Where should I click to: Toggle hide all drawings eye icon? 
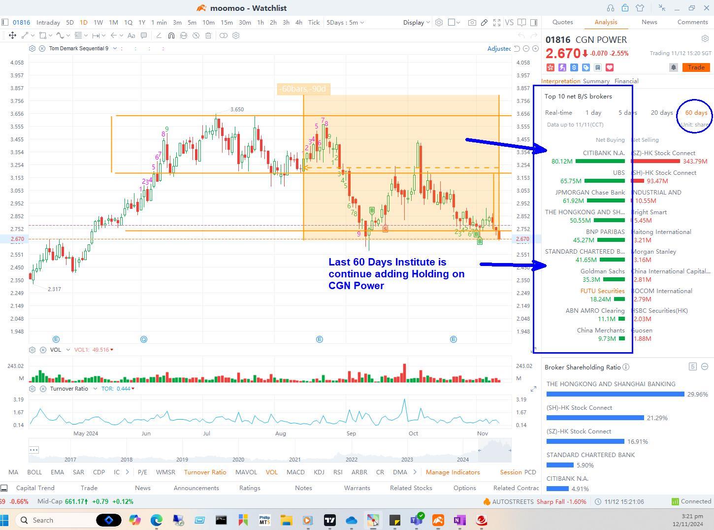click(196, 35)
